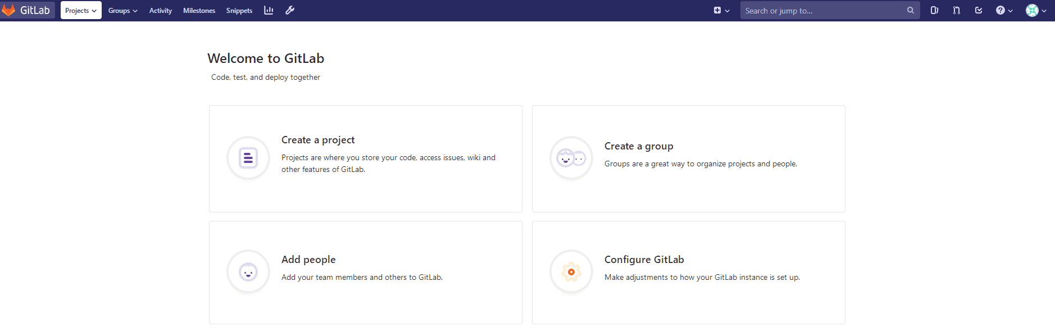Open the user avatar menu
Screen dimensions: 1055x331
pyautogui.click(x=1036, y=10)
